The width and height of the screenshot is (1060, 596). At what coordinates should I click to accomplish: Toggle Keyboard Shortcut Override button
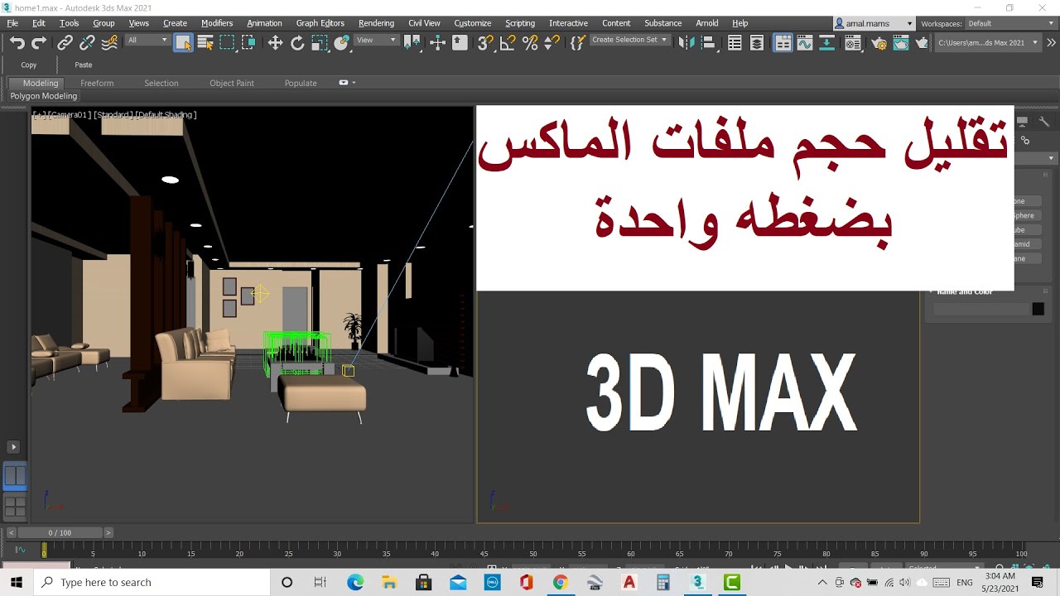click(x=460, y=43)
